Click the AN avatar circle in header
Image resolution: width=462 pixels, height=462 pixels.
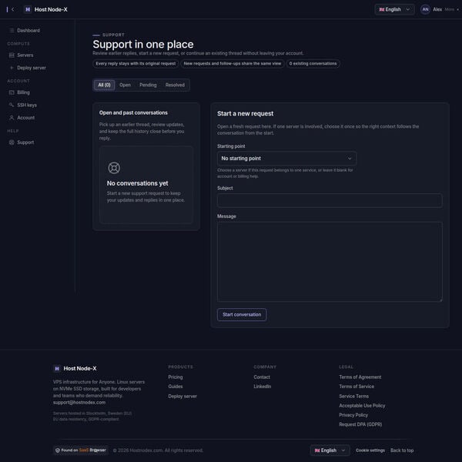pyautogui.click(x=425, y=9)
